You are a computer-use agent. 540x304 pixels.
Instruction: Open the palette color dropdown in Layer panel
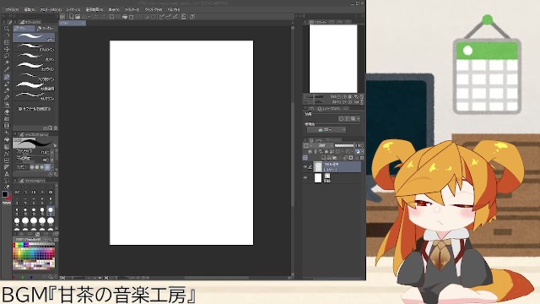point(307,146)
